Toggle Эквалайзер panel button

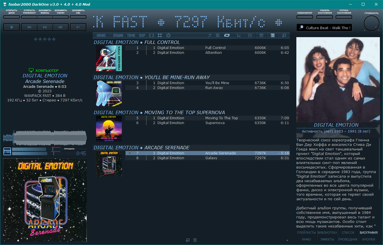pos(305,17)
